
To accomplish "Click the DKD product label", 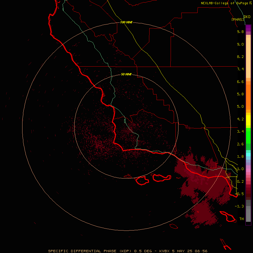I will (x=247, y=17).
